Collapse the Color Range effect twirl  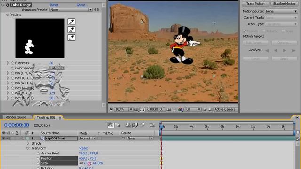[x=3, y=5]
